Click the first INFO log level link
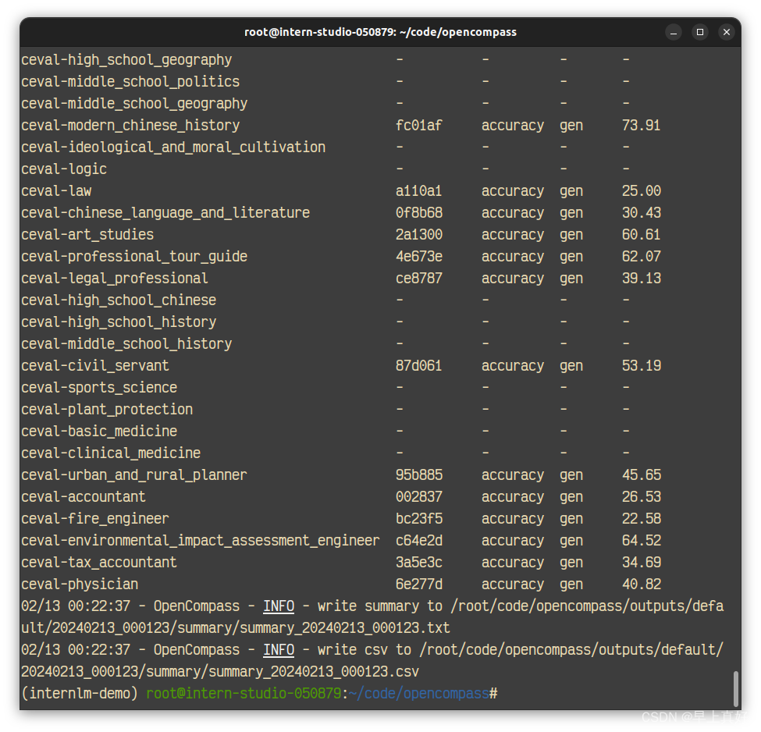761x732 pixels. [x=279, y=606]
